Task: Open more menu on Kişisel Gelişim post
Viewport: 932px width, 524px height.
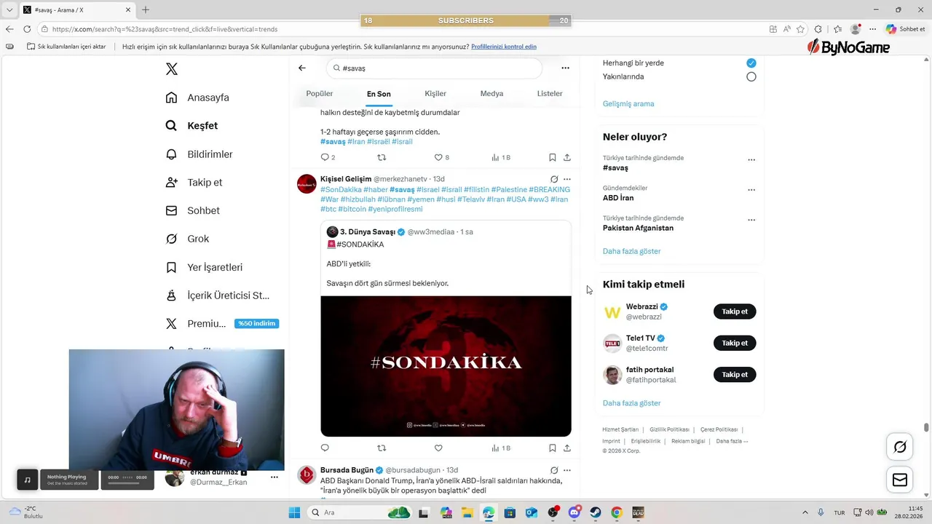Action: click(567, 179)
